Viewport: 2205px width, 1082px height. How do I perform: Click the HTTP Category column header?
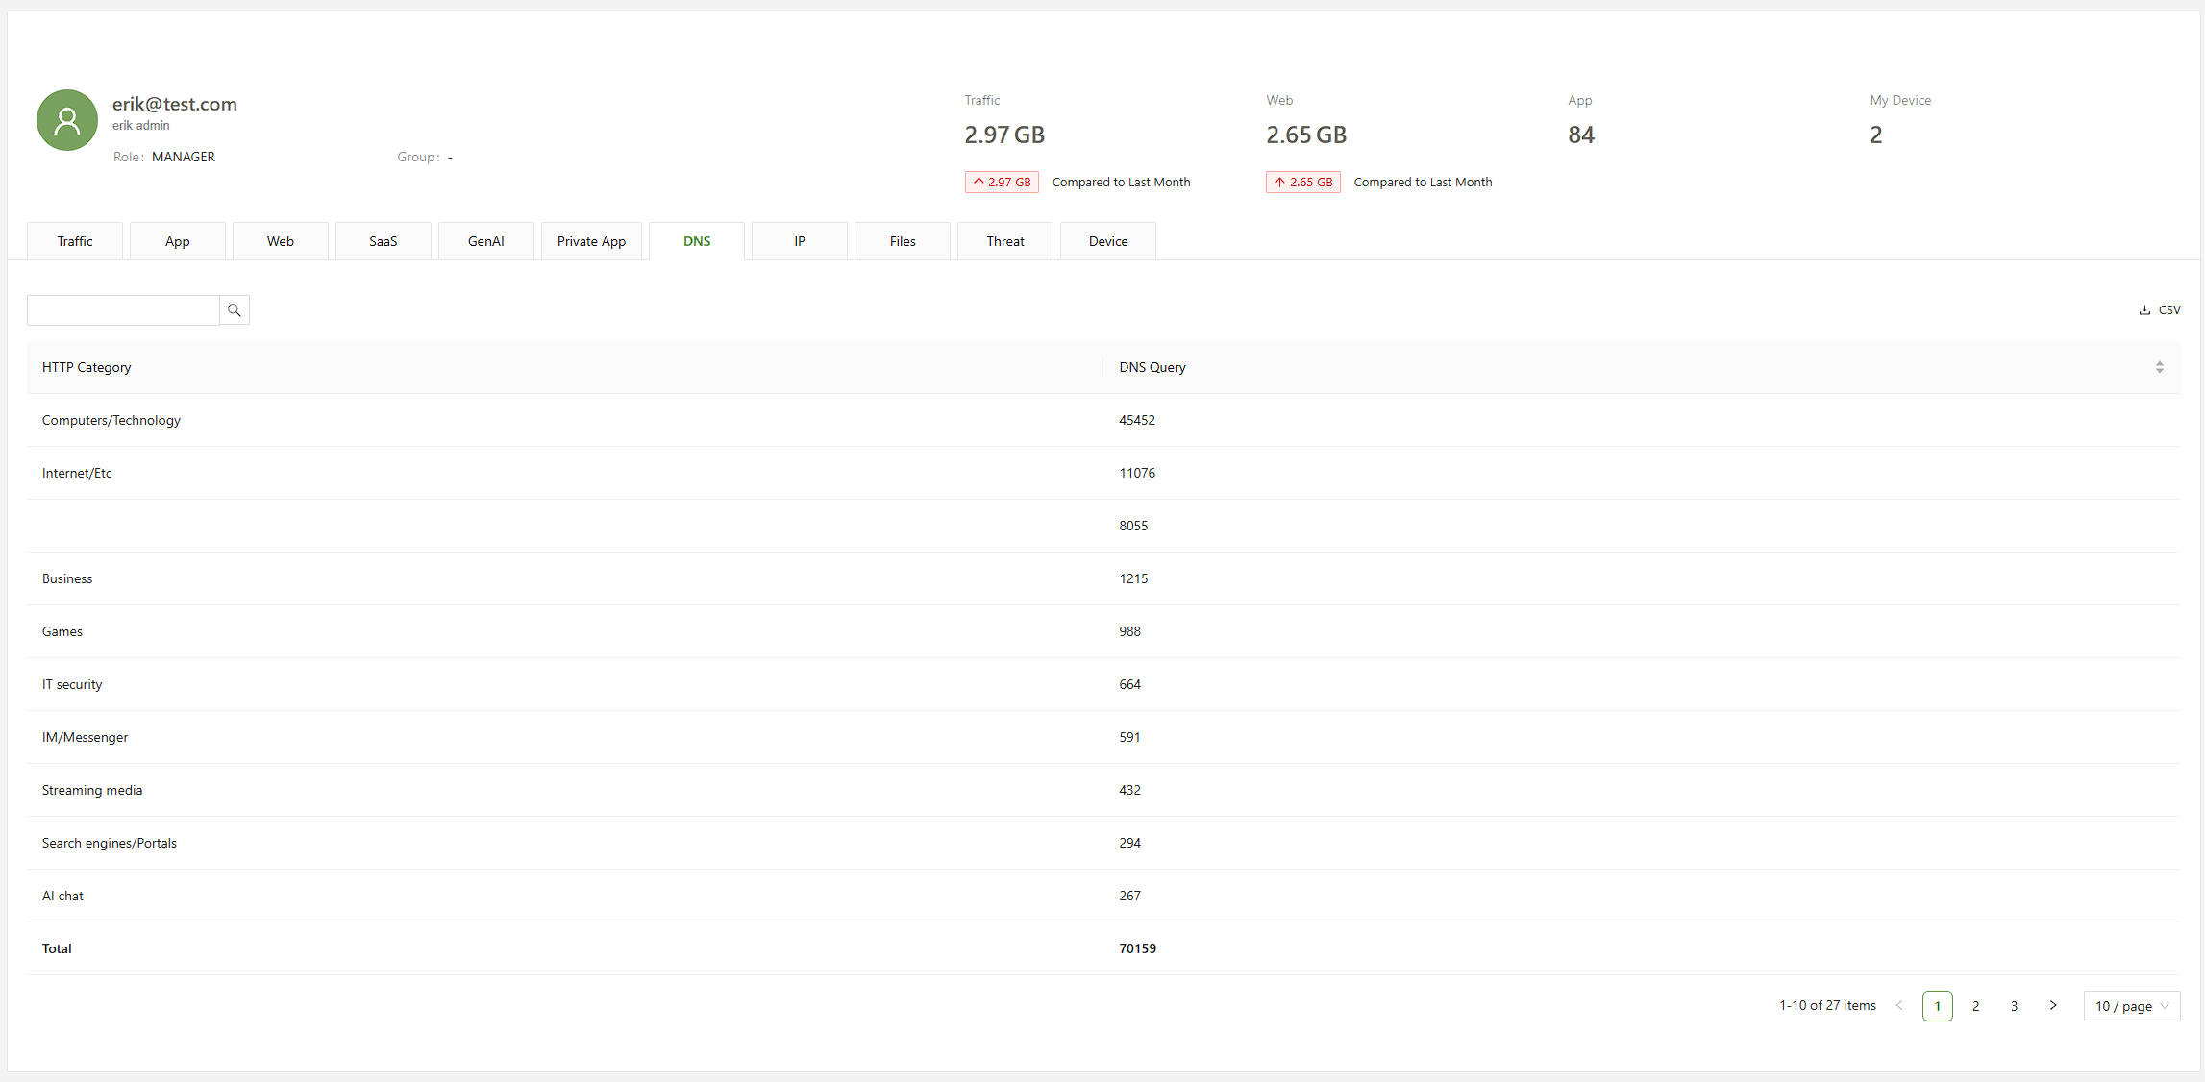(x=87, y=367)
